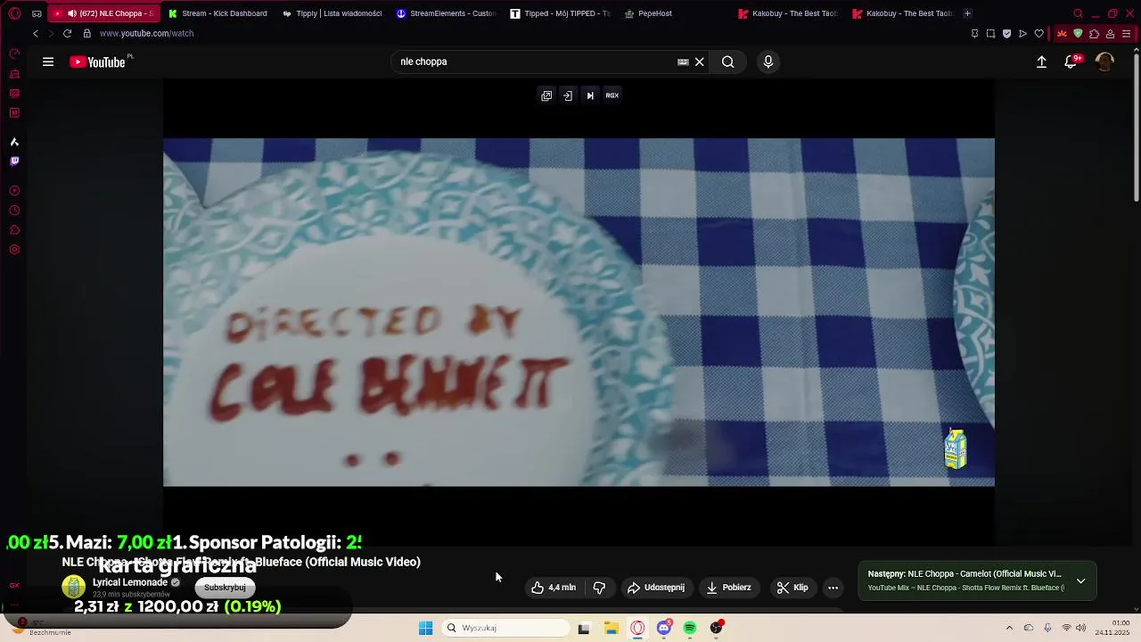Screen dimensions: 1141x642
Task: Open the on-screen keyboard icon in search
Action: (683, 62)
